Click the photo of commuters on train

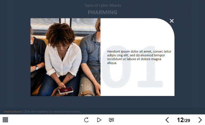pyautogui.click(x=66, y=57)
